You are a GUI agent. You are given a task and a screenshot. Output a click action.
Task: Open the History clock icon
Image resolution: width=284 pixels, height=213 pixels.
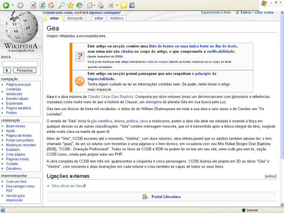point(79,5)
